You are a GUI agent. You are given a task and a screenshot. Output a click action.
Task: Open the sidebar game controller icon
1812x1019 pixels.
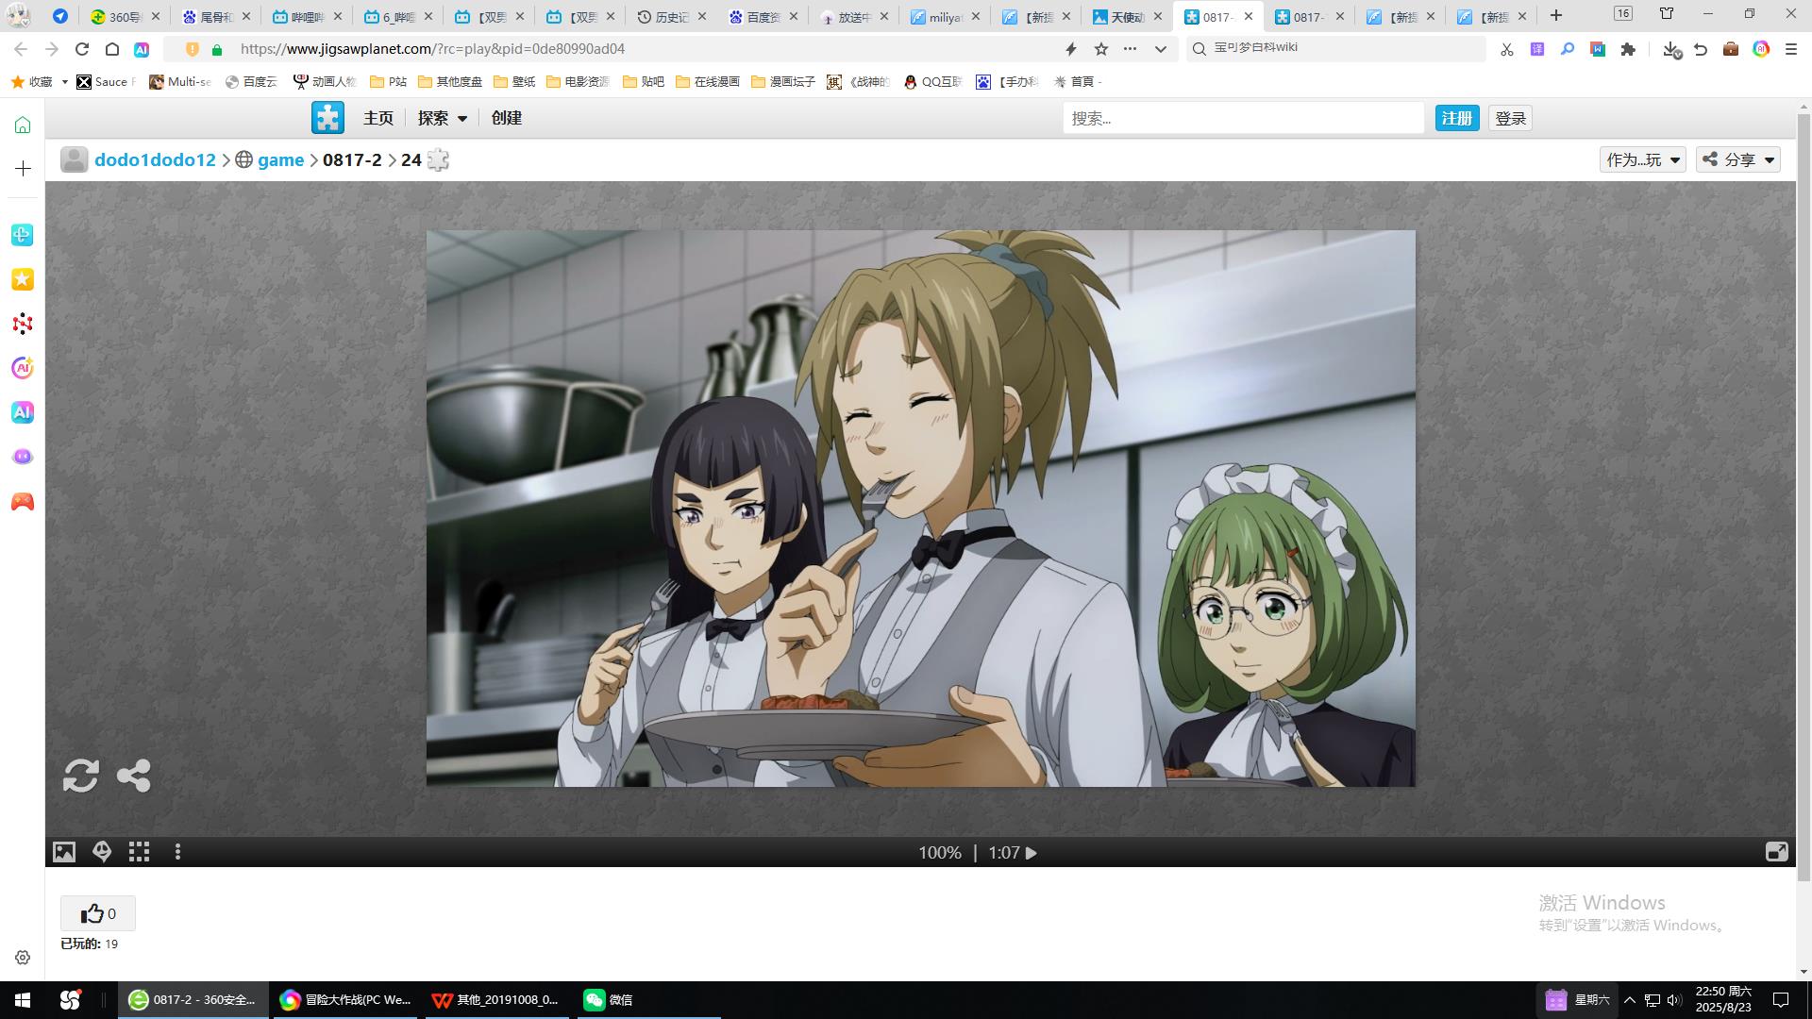tap(23, 502)
